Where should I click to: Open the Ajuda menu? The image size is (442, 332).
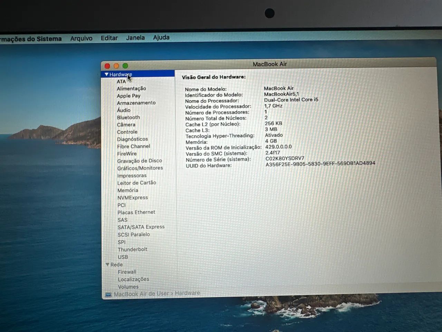click(161, 38)
